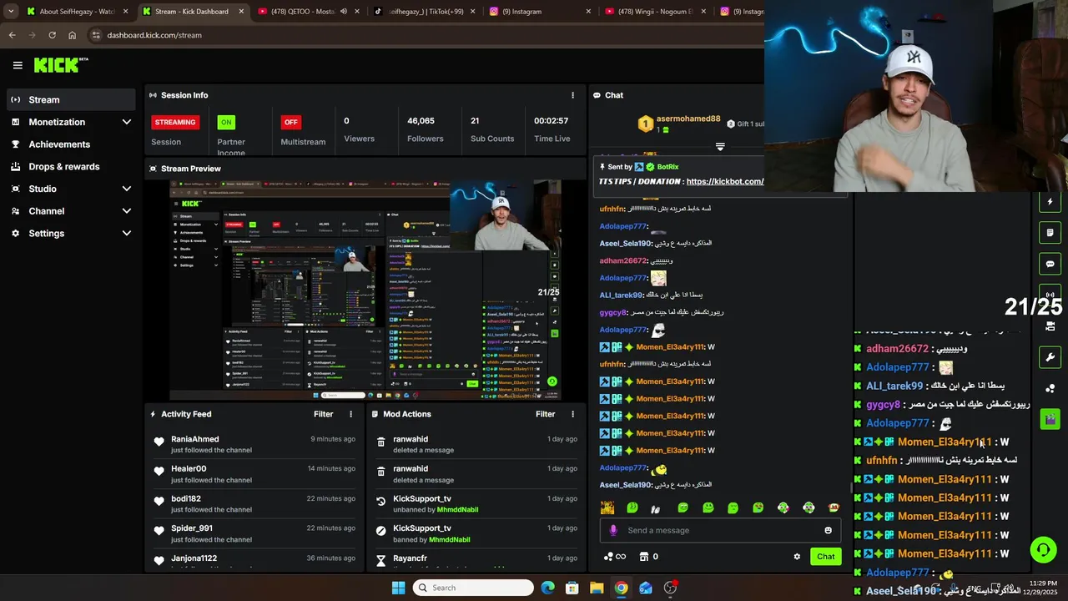Click the red STREAMING status badge

coord(175,122)
